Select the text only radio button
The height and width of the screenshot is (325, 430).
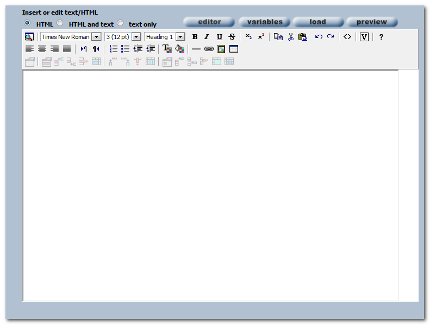pos(120,23)
